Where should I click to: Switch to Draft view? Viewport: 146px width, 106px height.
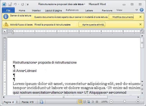point(97,102)
